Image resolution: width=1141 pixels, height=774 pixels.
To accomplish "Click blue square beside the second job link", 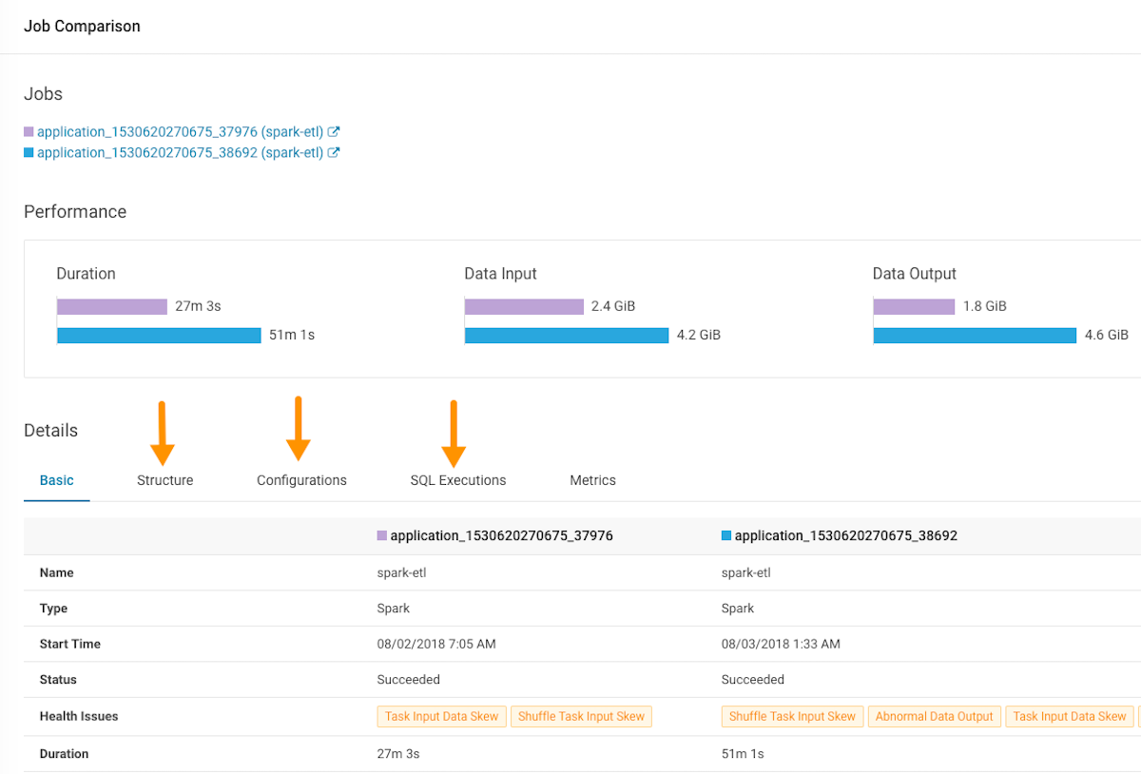I will coord(29,153).
